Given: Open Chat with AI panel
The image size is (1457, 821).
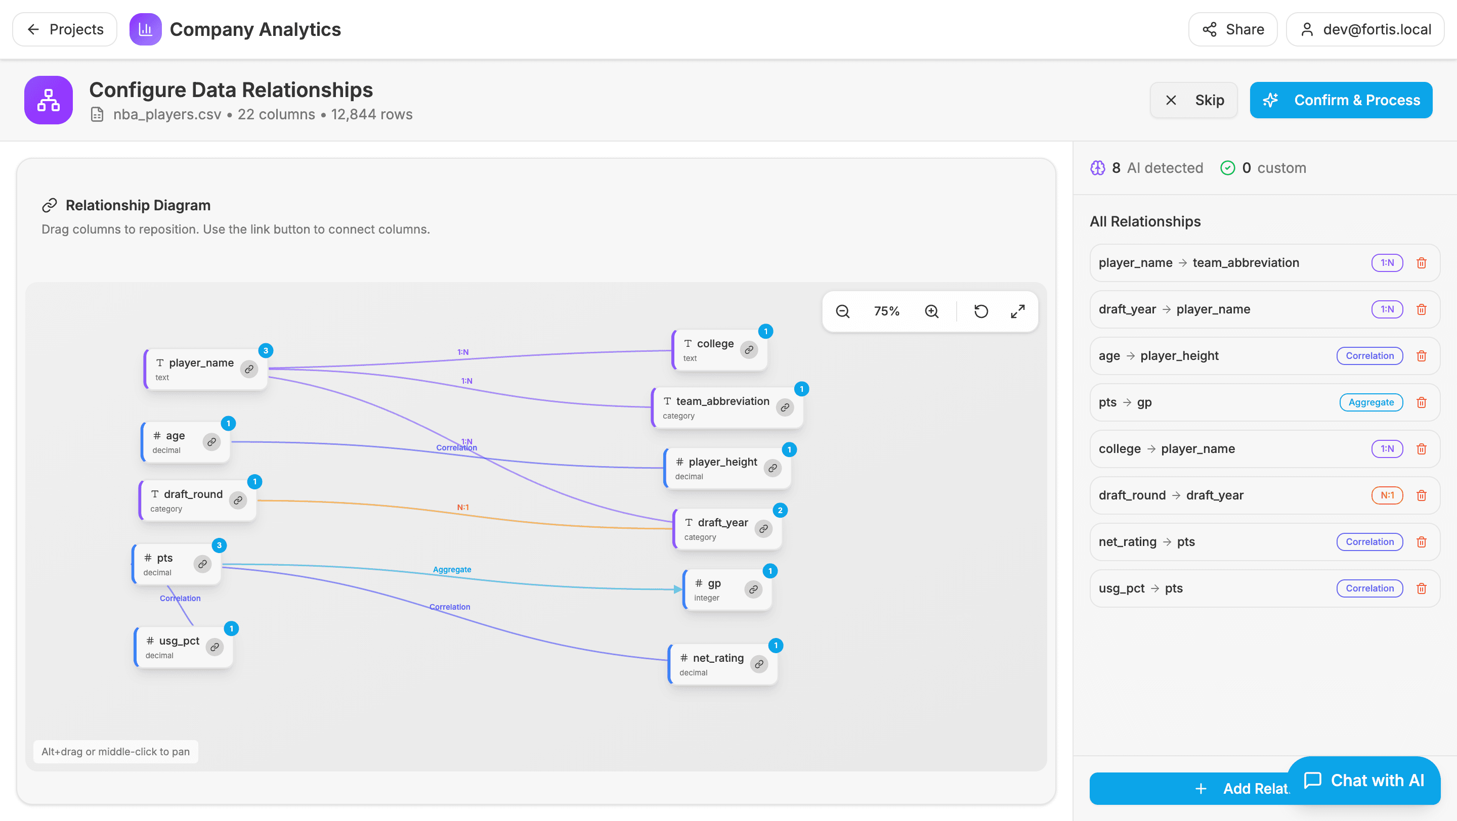Looking at the screenshot, I should 1364,781.
